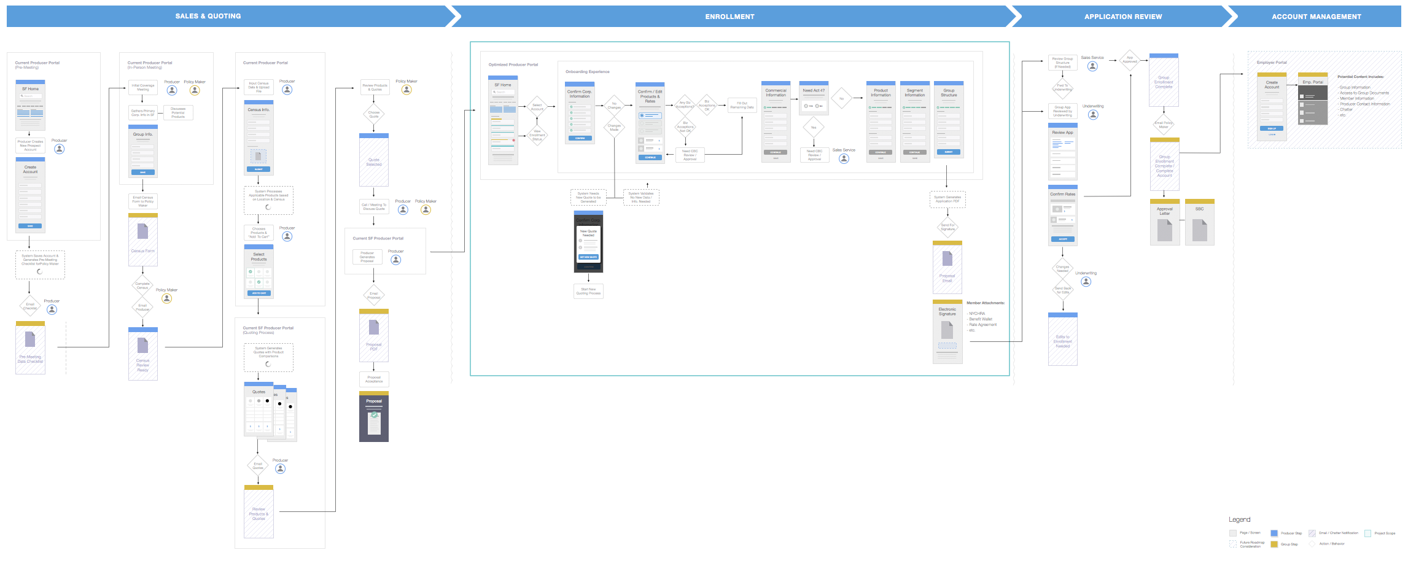Click Fill Out Remaining Data step box
This screenshot has height=566, width=1408.
tap(742, 105)
